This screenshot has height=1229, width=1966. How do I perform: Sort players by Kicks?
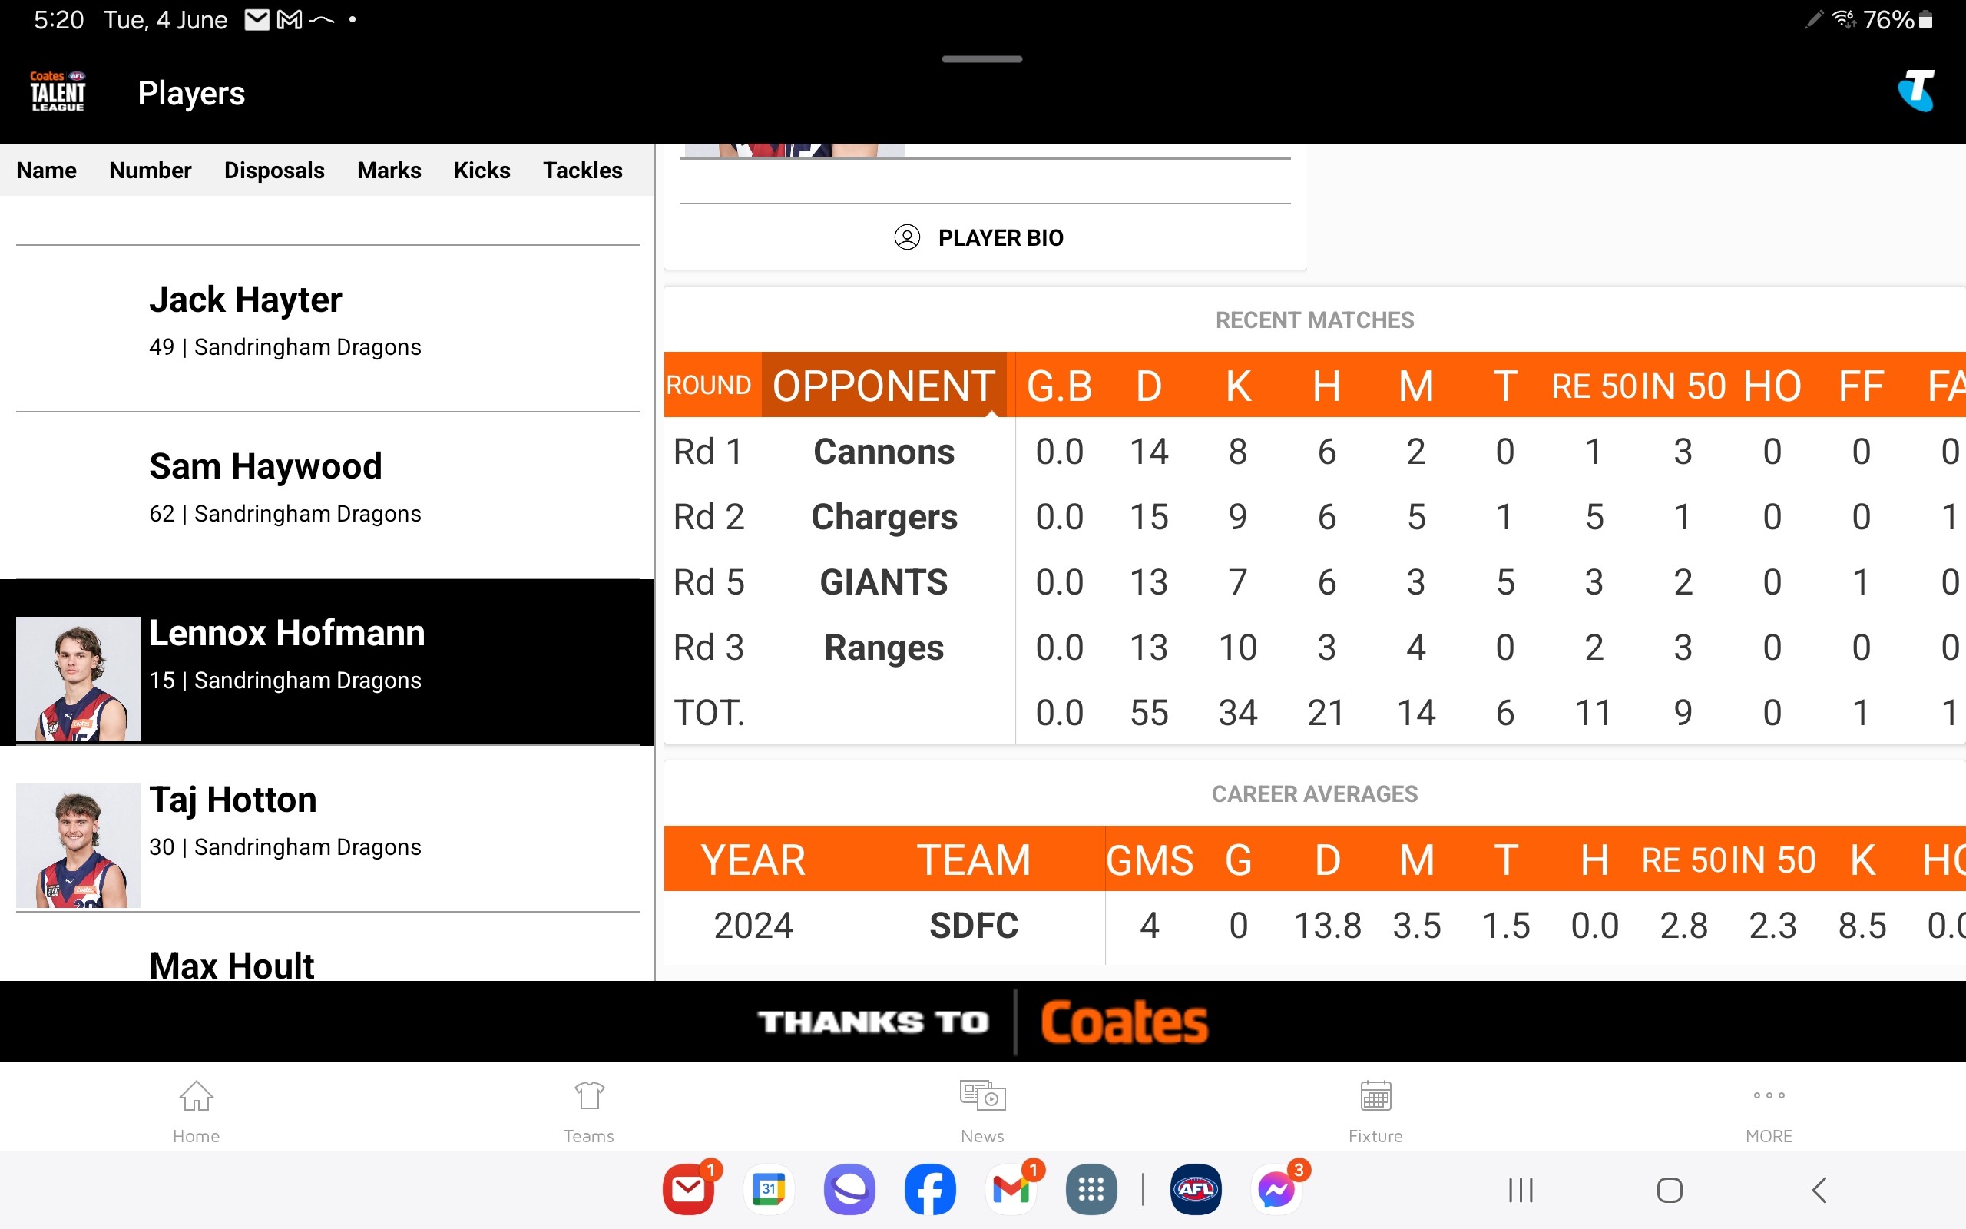pyautogui.click(x=482, y=170)
